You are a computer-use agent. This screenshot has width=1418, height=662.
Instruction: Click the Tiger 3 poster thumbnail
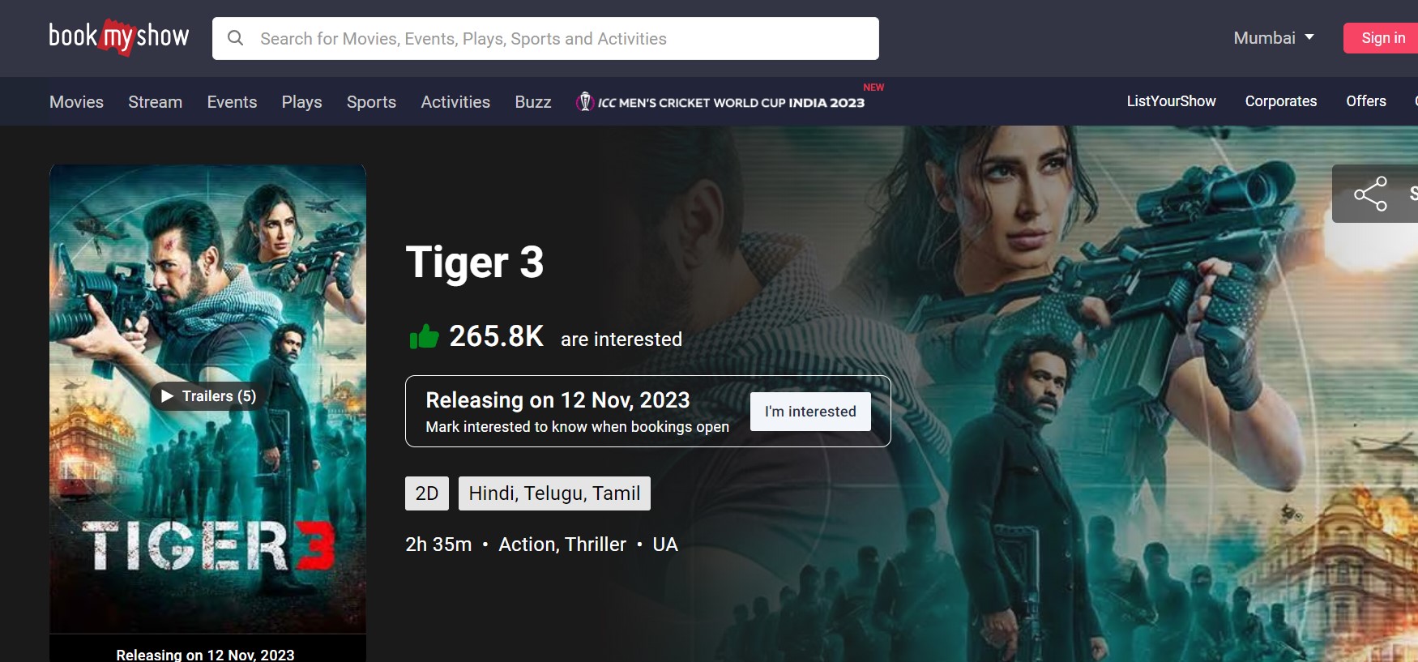[x=207, y=308]
